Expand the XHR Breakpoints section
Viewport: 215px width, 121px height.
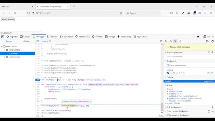tap(165, 107)
